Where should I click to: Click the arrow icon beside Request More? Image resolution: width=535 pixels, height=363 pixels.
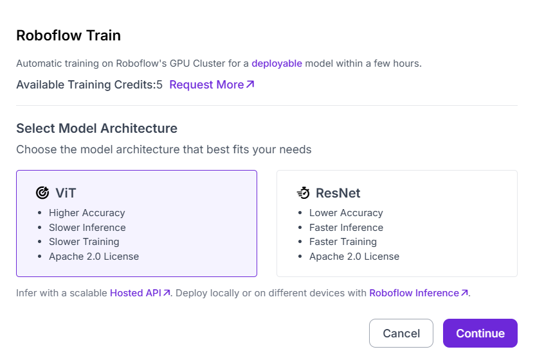(250, 85)
